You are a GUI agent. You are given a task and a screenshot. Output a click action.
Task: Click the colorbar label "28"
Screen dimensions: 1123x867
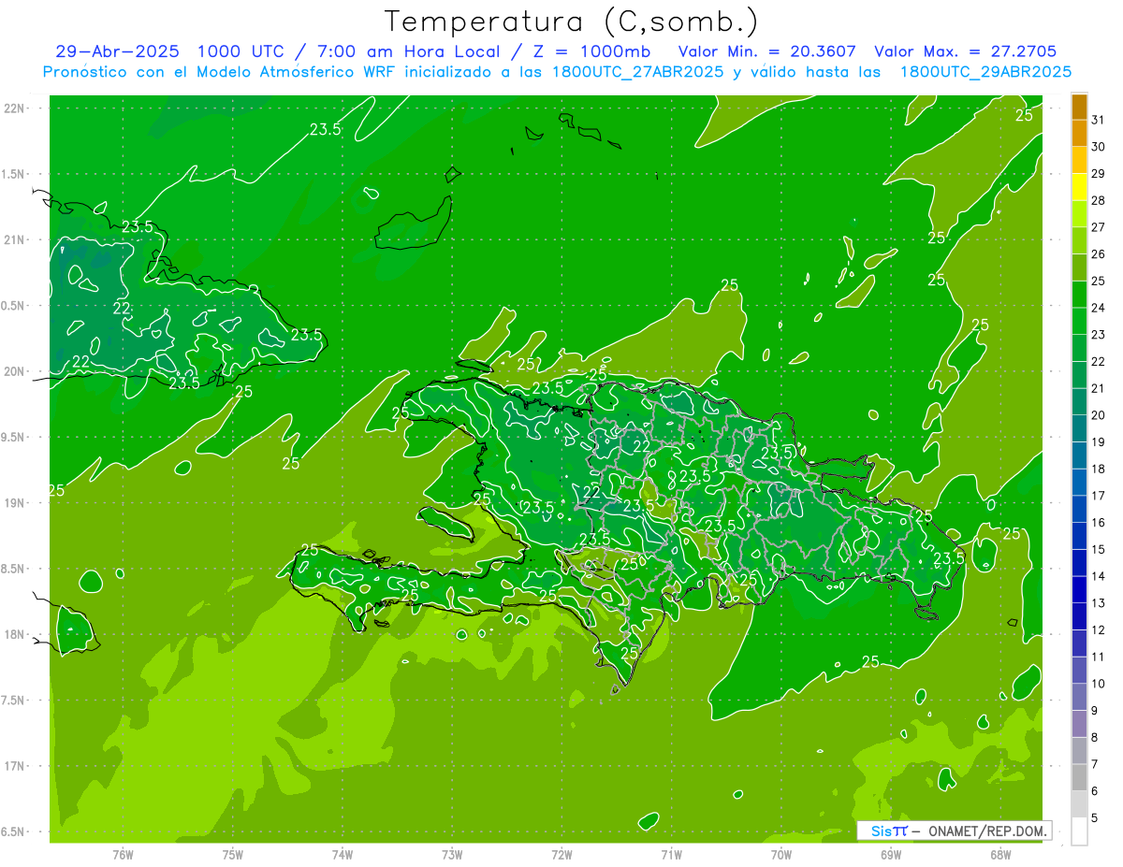pos(1099,200)
